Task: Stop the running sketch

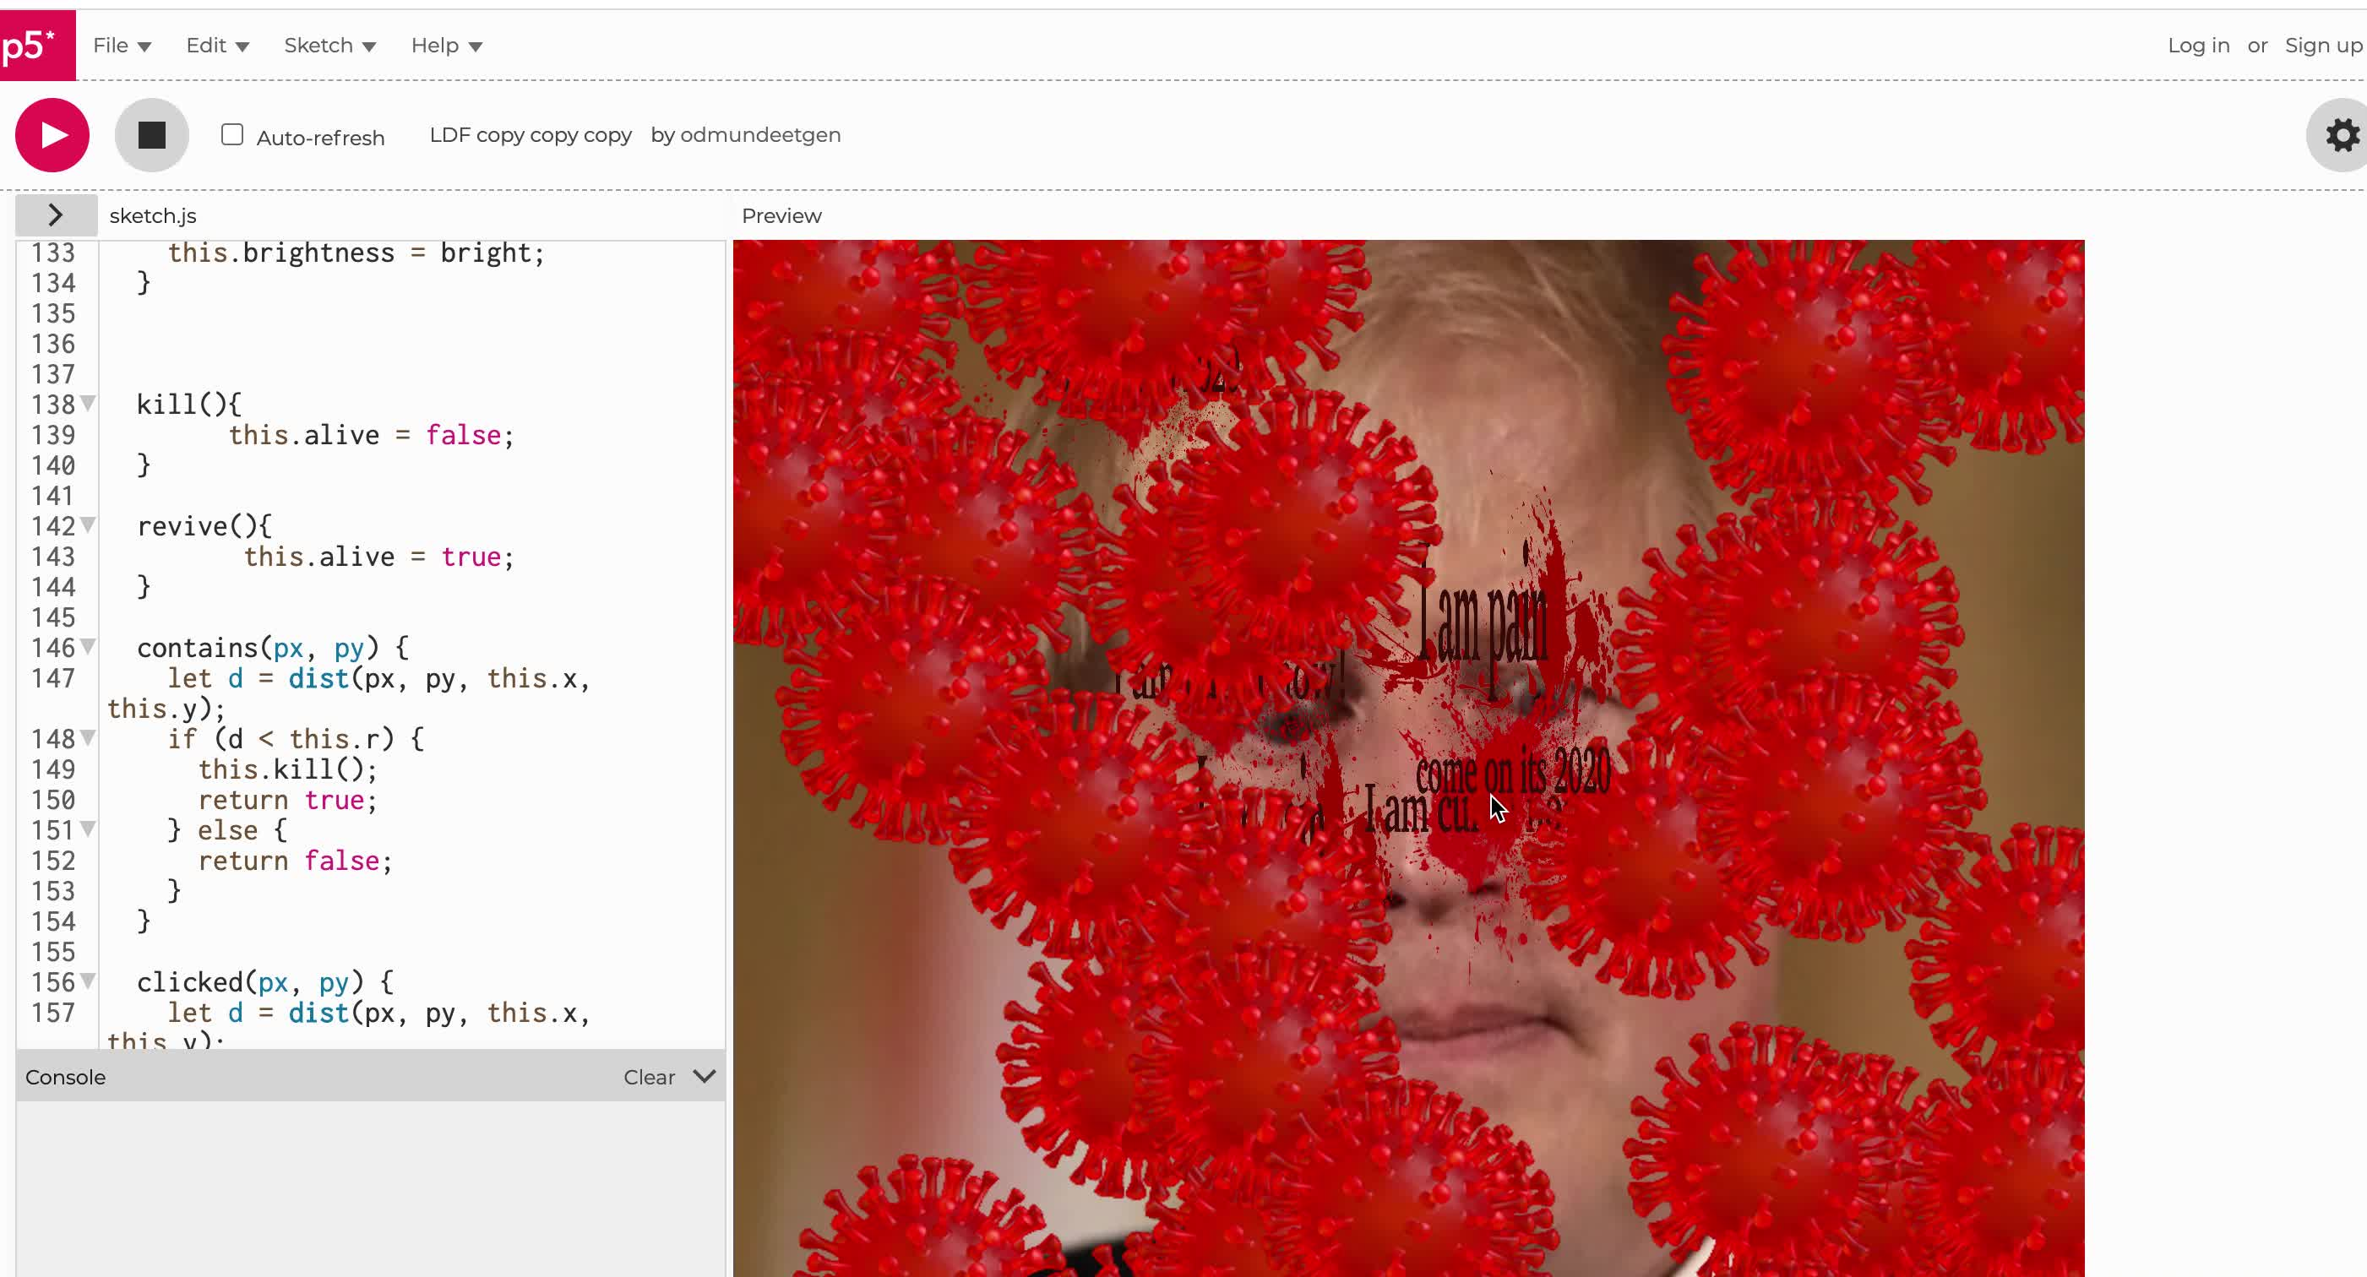Action: [151, 135]
